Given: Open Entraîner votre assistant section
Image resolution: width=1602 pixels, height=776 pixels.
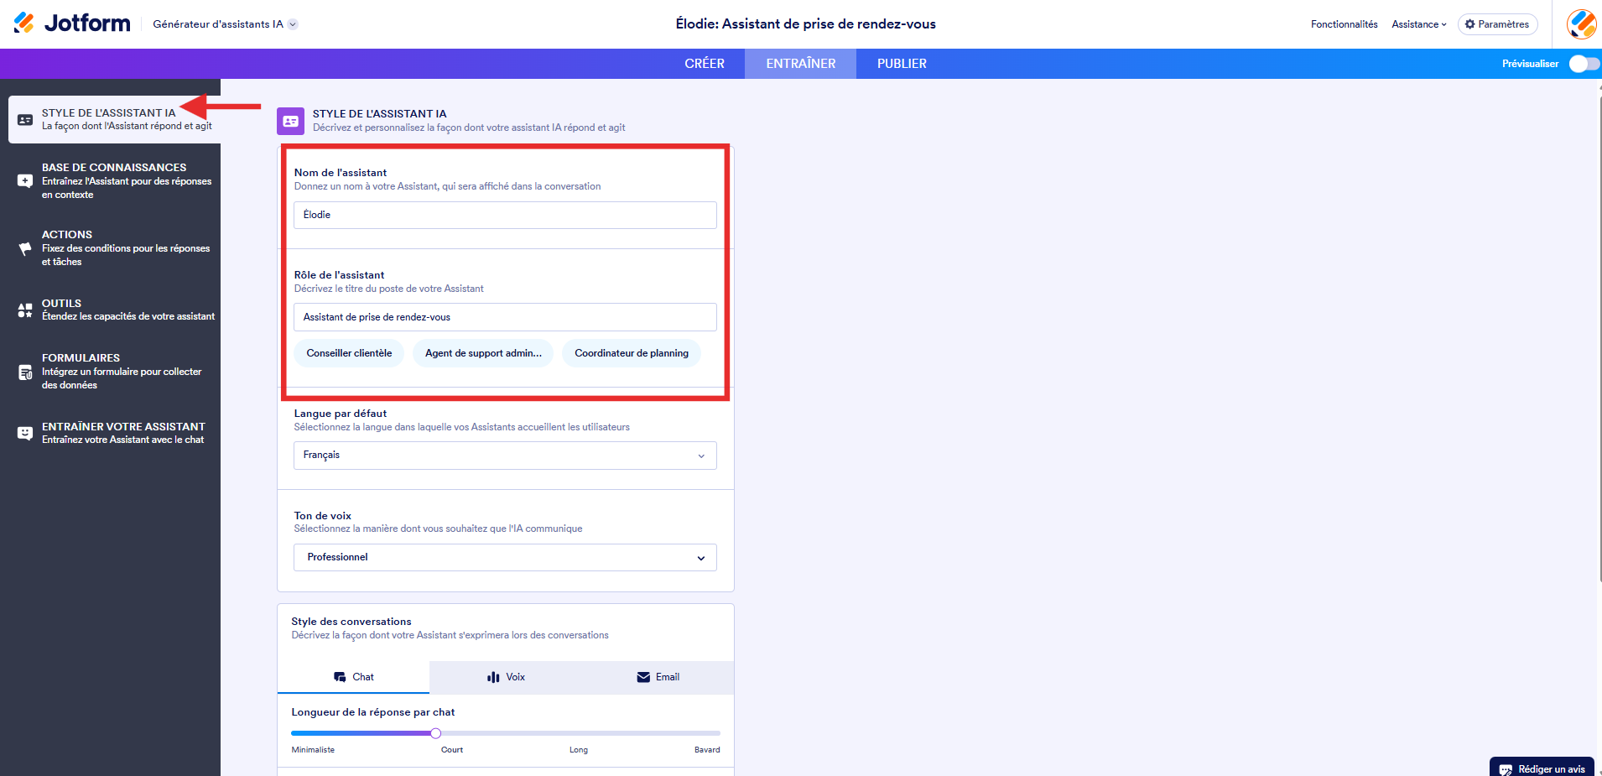Looking at the screenshot, I should point(114,433).
